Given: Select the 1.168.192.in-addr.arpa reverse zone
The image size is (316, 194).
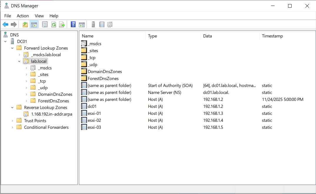Looking at the screenshot, I should point(51,114).
